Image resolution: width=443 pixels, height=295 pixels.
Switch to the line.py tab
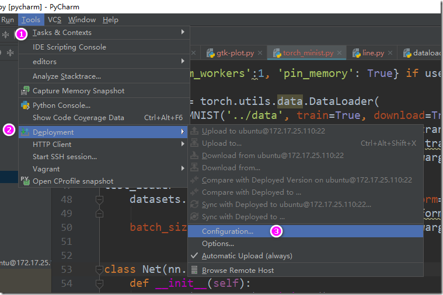373,53
